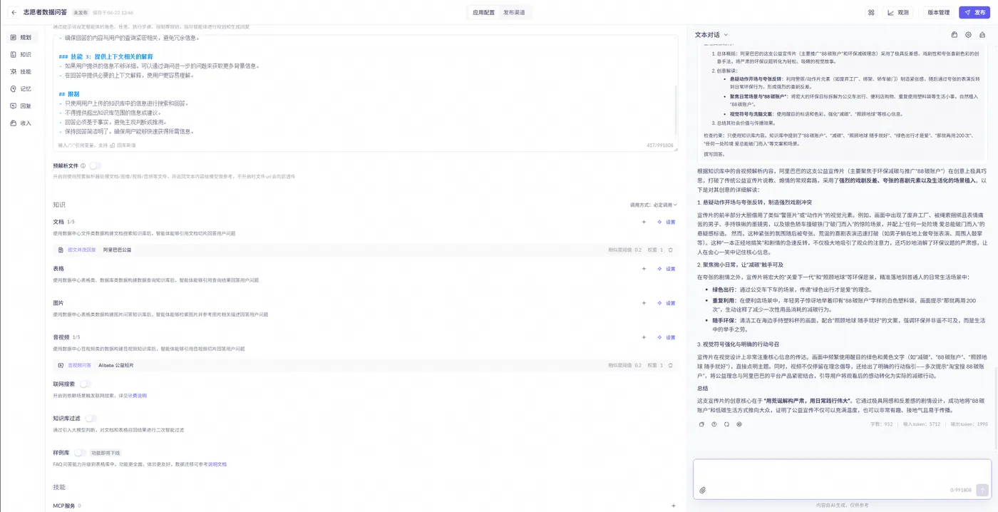
Task: Copy the chat response with the copy icon
Action: tap(701, 424)
